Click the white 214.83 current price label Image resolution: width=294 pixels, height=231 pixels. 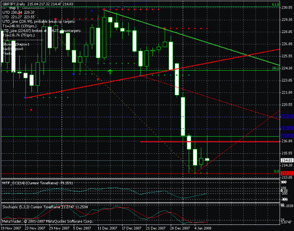(x=287, y=160)
